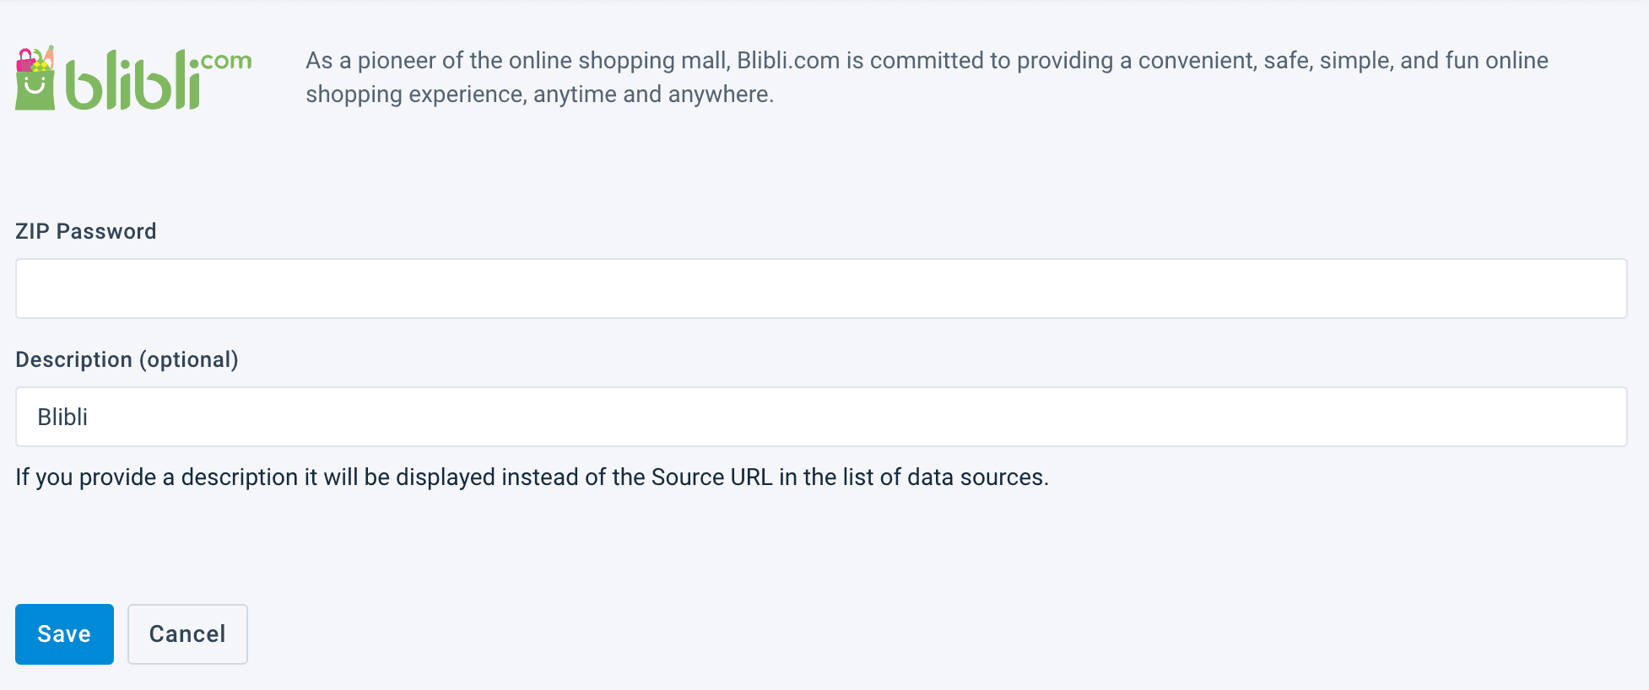The width and height of the screenshot is (1649, 690).
Task: Click the Blibli shopping bag logo icon
Action: pos(35,80)
